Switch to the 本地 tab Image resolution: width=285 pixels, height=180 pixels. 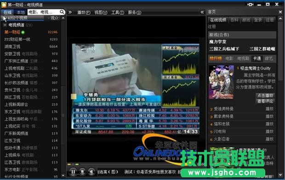pos(21,12)
